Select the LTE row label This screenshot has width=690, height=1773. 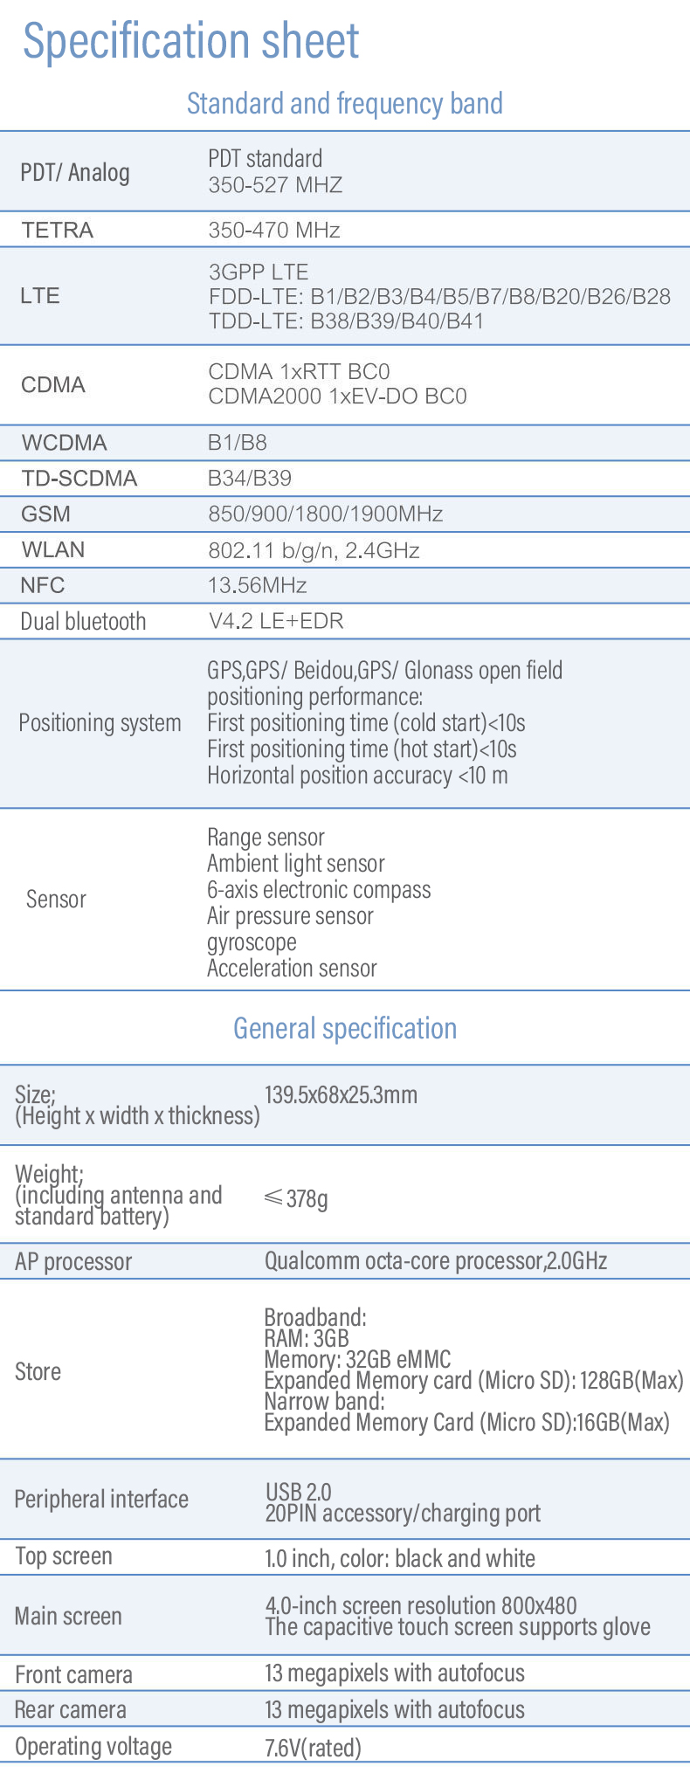(40, 296)
